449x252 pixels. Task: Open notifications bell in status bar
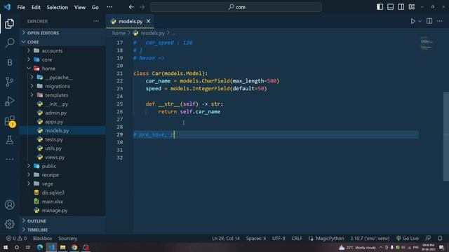click(x=440, y=238)
